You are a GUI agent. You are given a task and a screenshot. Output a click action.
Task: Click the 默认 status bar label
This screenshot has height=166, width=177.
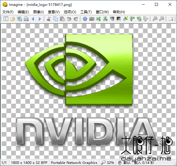tap(127, 162)
